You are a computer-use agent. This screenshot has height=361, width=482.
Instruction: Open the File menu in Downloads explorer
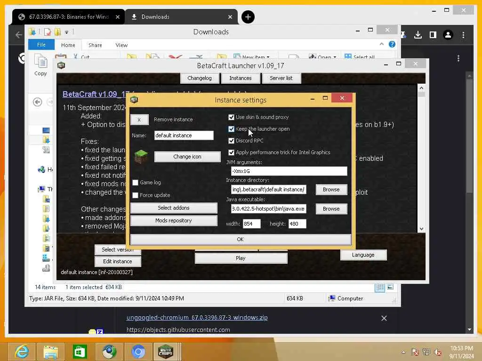(41, 45)
